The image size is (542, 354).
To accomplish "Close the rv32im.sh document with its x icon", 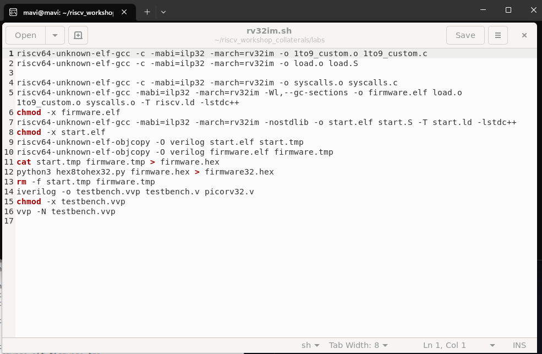I will [x=524, y=35].
